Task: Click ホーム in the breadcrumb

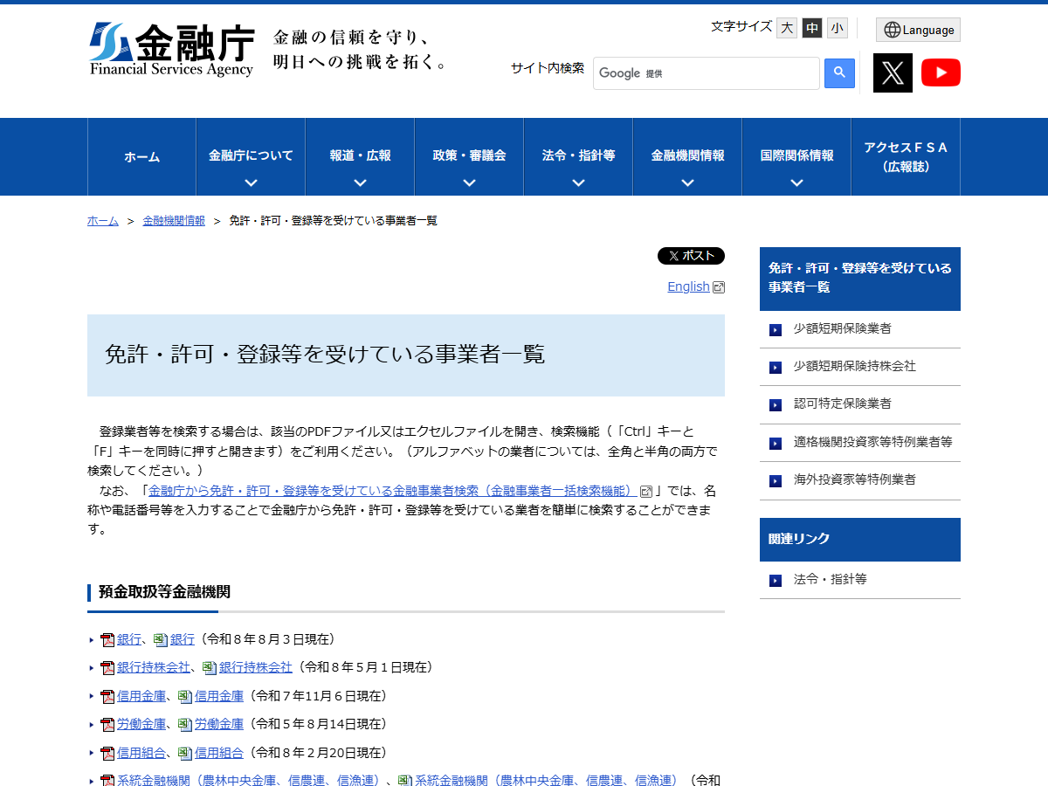Action: tap(103, 221)
